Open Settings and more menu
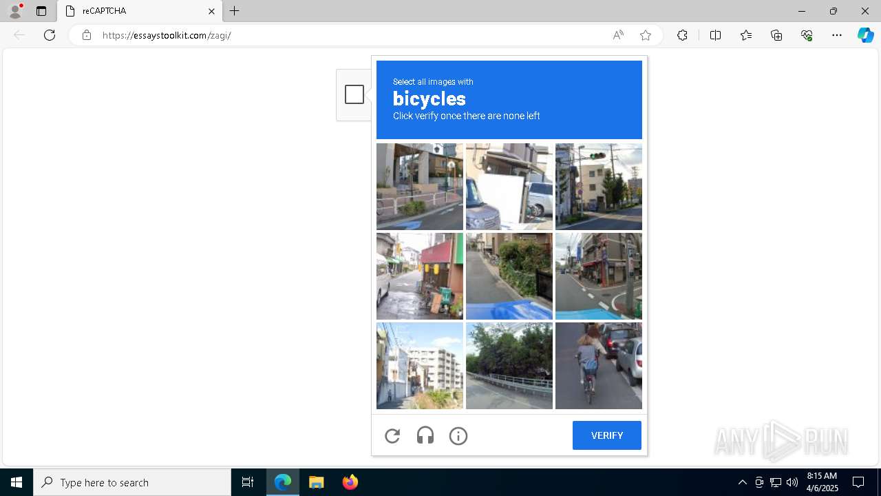Screen dimensions: 881x496 point(837,35)
